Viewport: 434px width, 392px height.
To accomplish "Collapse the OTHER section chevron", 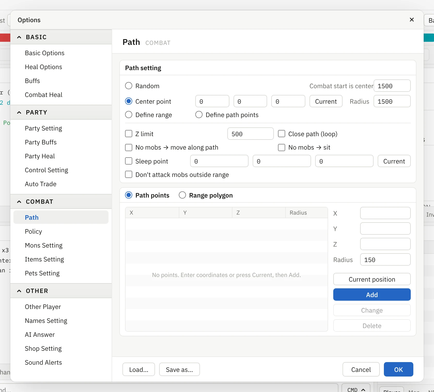I will click(x=19, y=291).
